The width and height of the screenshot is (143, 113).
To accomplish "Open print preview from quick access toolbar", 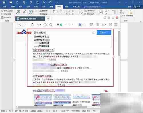I will coord(37,2).
